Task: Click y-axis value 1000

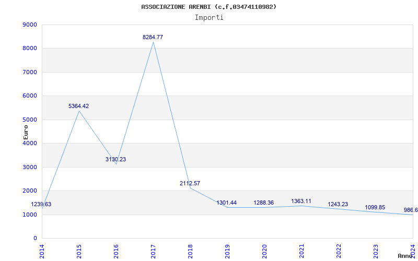Action: click(30, 215)
